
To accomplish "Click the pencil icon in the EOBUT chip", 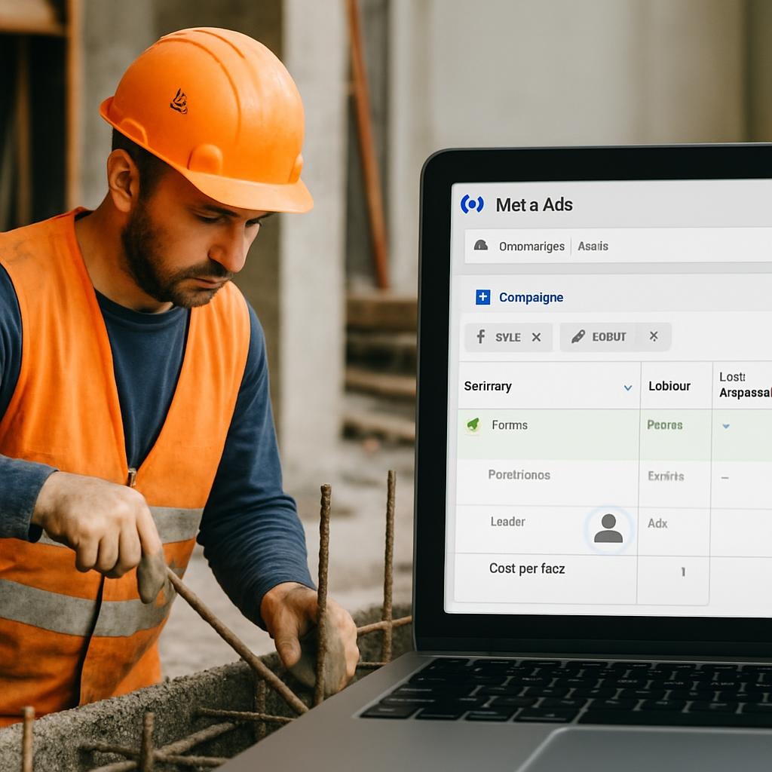I will [577, 337].
